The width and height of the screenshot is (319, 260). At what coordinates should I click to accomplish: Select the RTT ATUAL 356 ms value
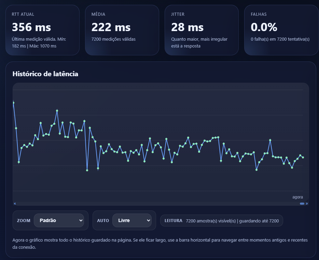point(31,27)
